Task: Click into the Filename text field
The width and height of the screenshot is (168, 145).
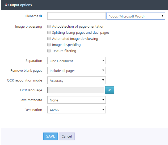Action: click(x=76, y=16)
